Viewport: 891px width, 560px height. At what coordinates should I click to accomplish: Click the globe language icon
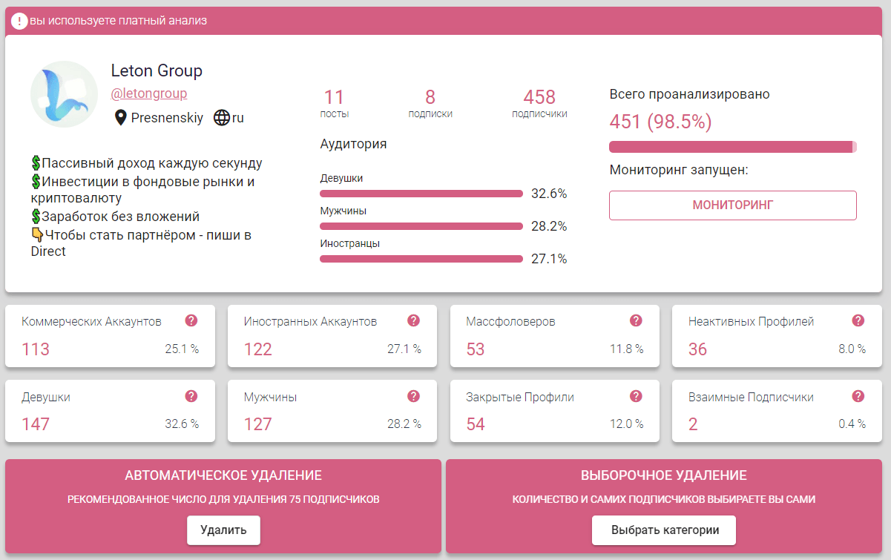(221, 117)
